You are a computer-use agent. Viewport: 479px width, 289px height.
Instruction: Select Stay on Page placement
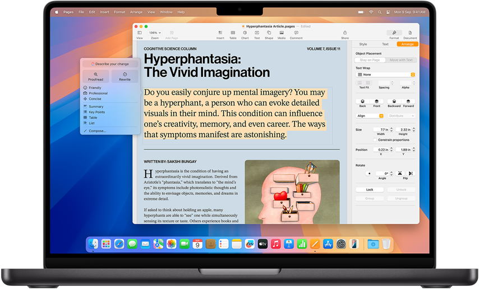tap(370, 60)
